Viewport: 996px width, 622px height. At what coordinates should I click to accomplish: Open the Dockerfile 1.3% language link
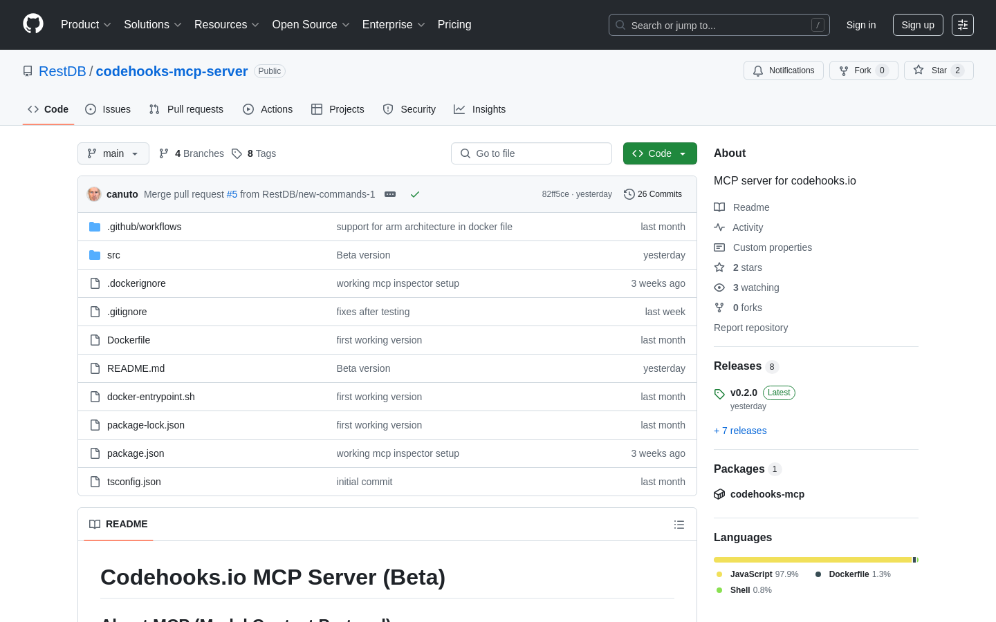(x=853, y=574)
